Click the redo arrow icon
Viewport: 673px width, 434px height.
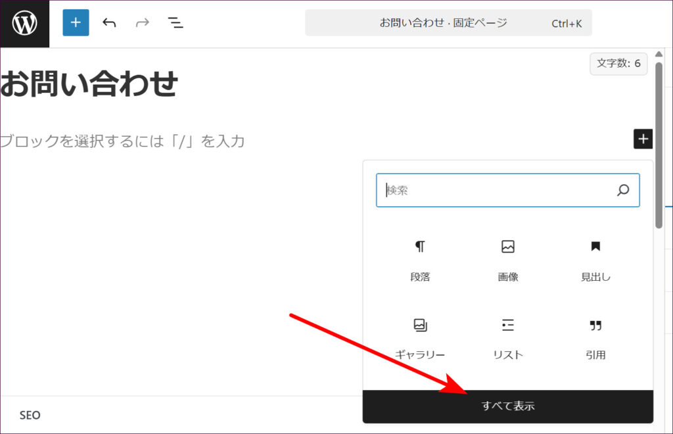click(142, 23)
